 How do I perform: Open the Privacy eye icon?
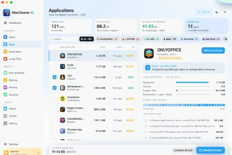(5, 87)
